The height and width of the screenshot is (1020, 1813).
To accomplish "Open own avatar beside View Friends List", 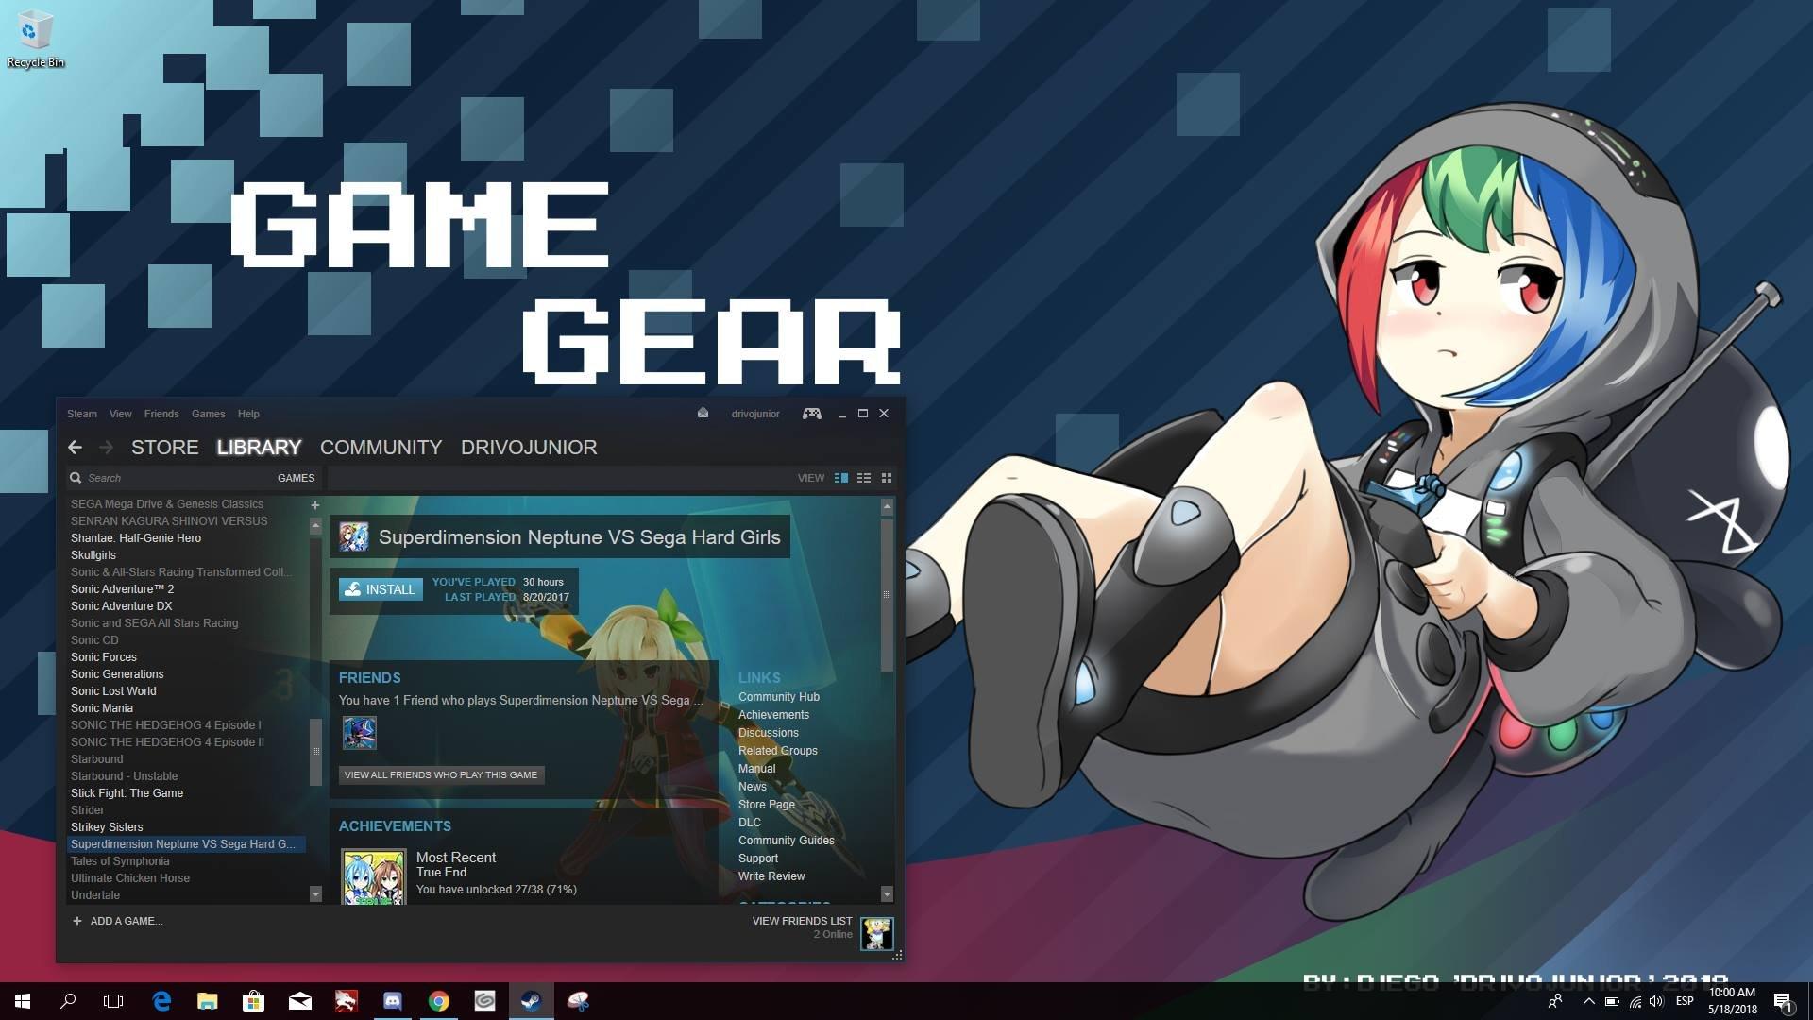I will pyautogui.click(x=876, y=933).
